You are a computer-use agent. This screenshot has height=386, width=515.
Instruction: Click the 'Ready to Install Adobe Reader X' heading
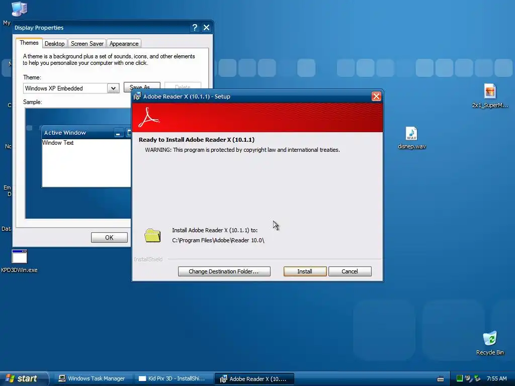tap(197, 140)
